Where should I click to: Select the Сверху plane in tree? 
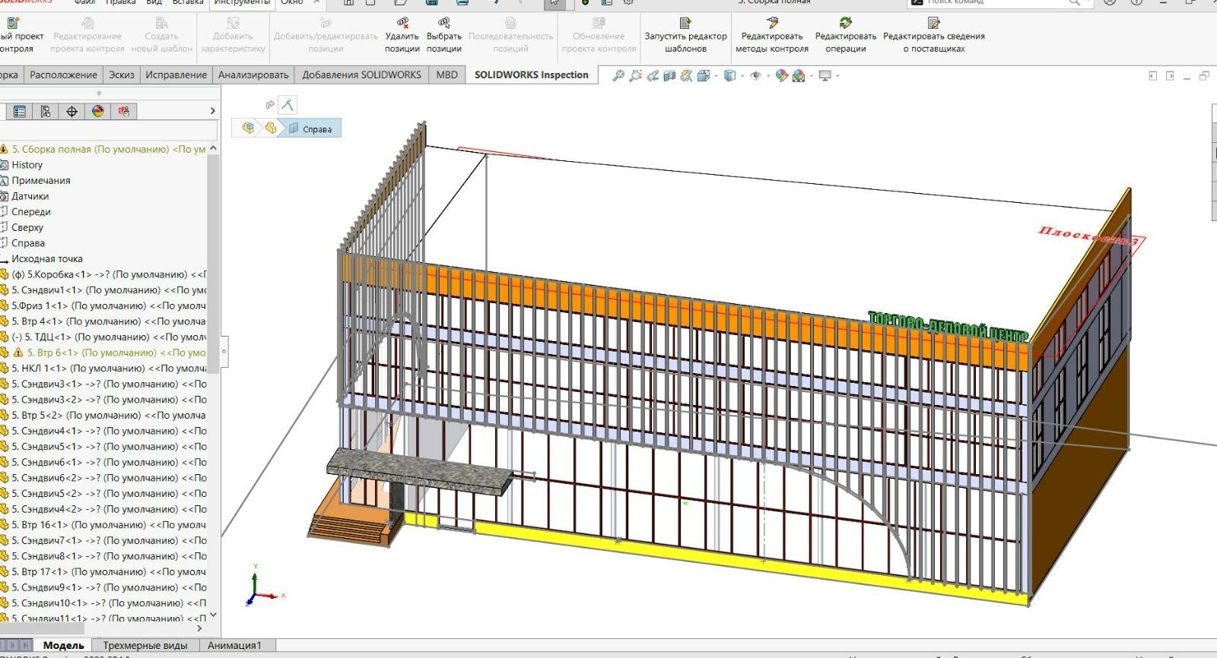coord(27,227)
